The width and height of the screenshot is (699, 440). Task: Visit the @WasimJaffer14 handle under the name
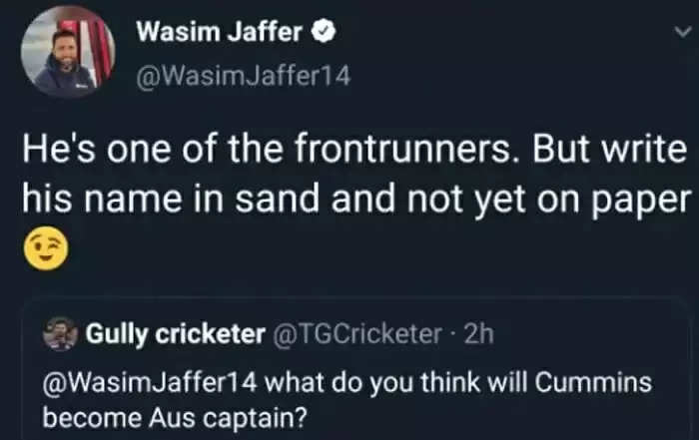pyautogui.click(x=244, y=77)
